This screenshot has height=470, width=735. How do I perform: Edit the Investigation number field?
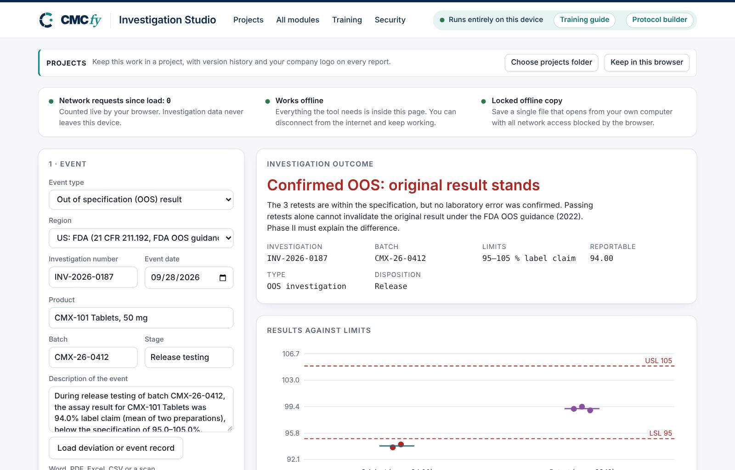click(x=93, y=277)
